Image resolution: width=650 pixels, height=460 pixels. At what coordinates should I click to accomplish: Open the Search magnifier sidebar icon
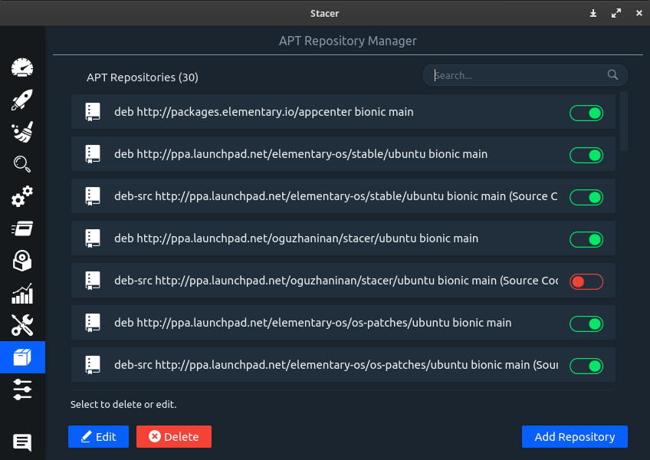tap(22, 164)
